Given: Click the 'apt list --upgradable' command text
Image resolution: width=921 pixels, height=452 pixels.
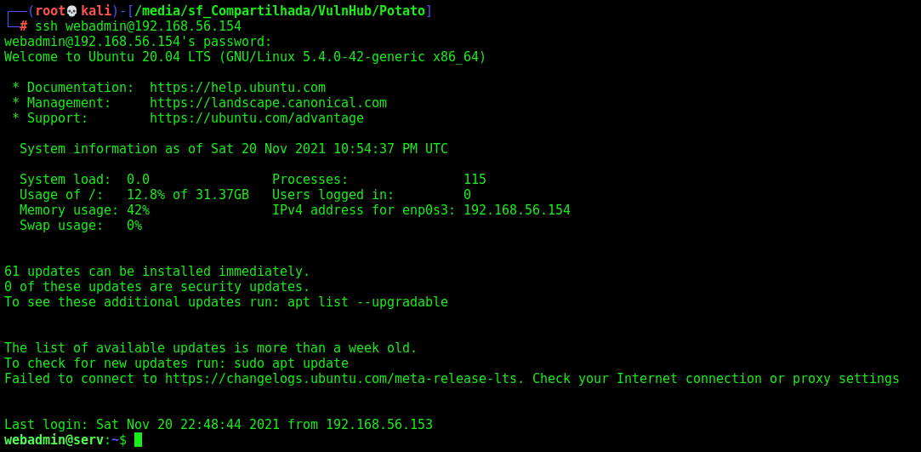Looking at the screenshot, I should tap(367, 302).
